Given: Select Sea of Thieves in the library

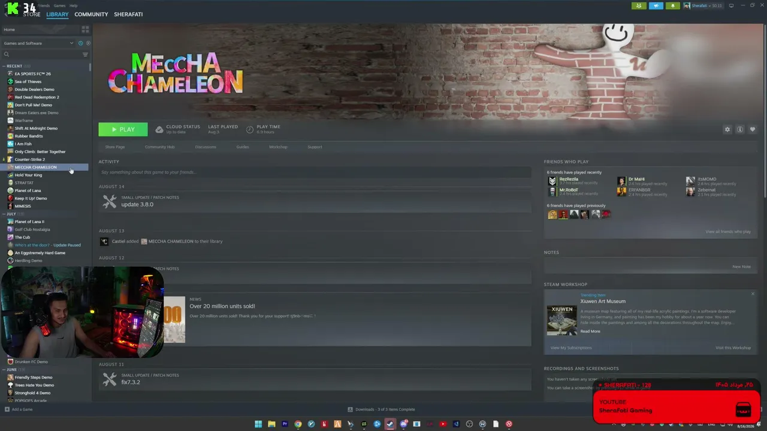Looking at the screenshot, I should pos(28,81).
